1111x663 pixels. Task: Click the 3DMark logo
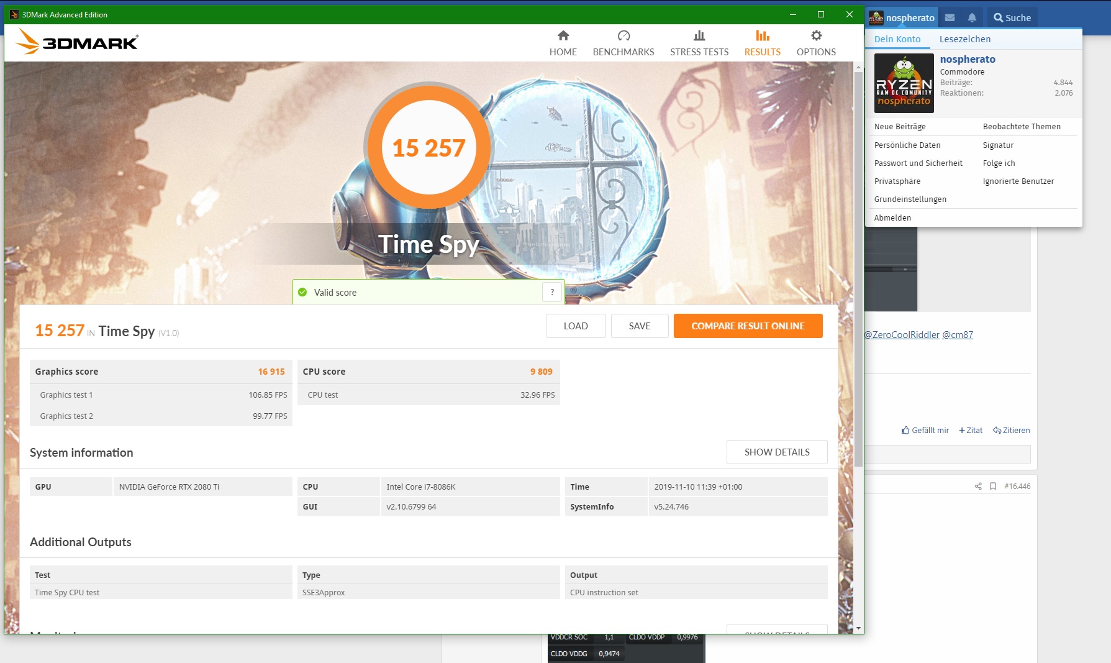coord(76,42)
